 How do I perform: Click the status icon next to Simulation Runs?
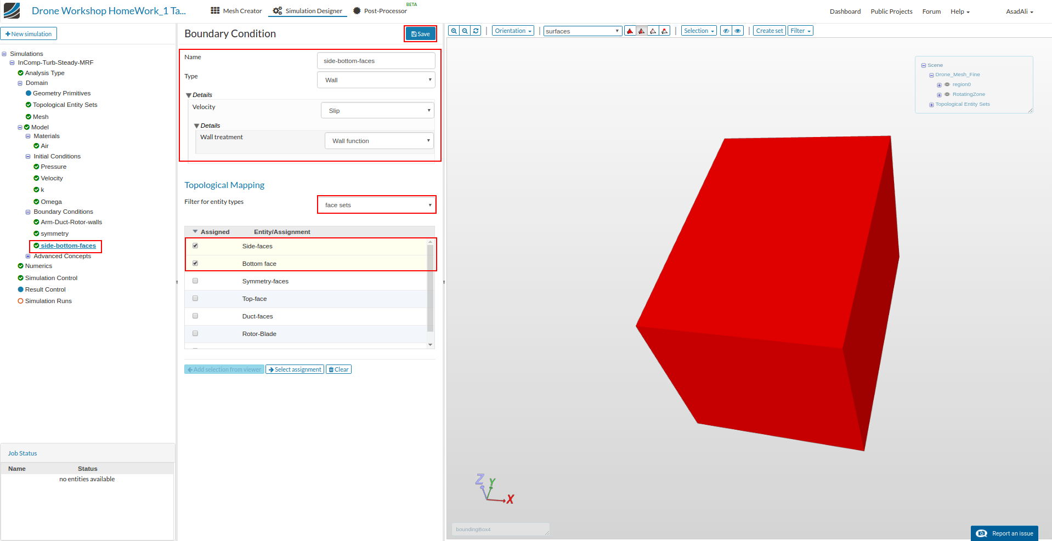20,301
